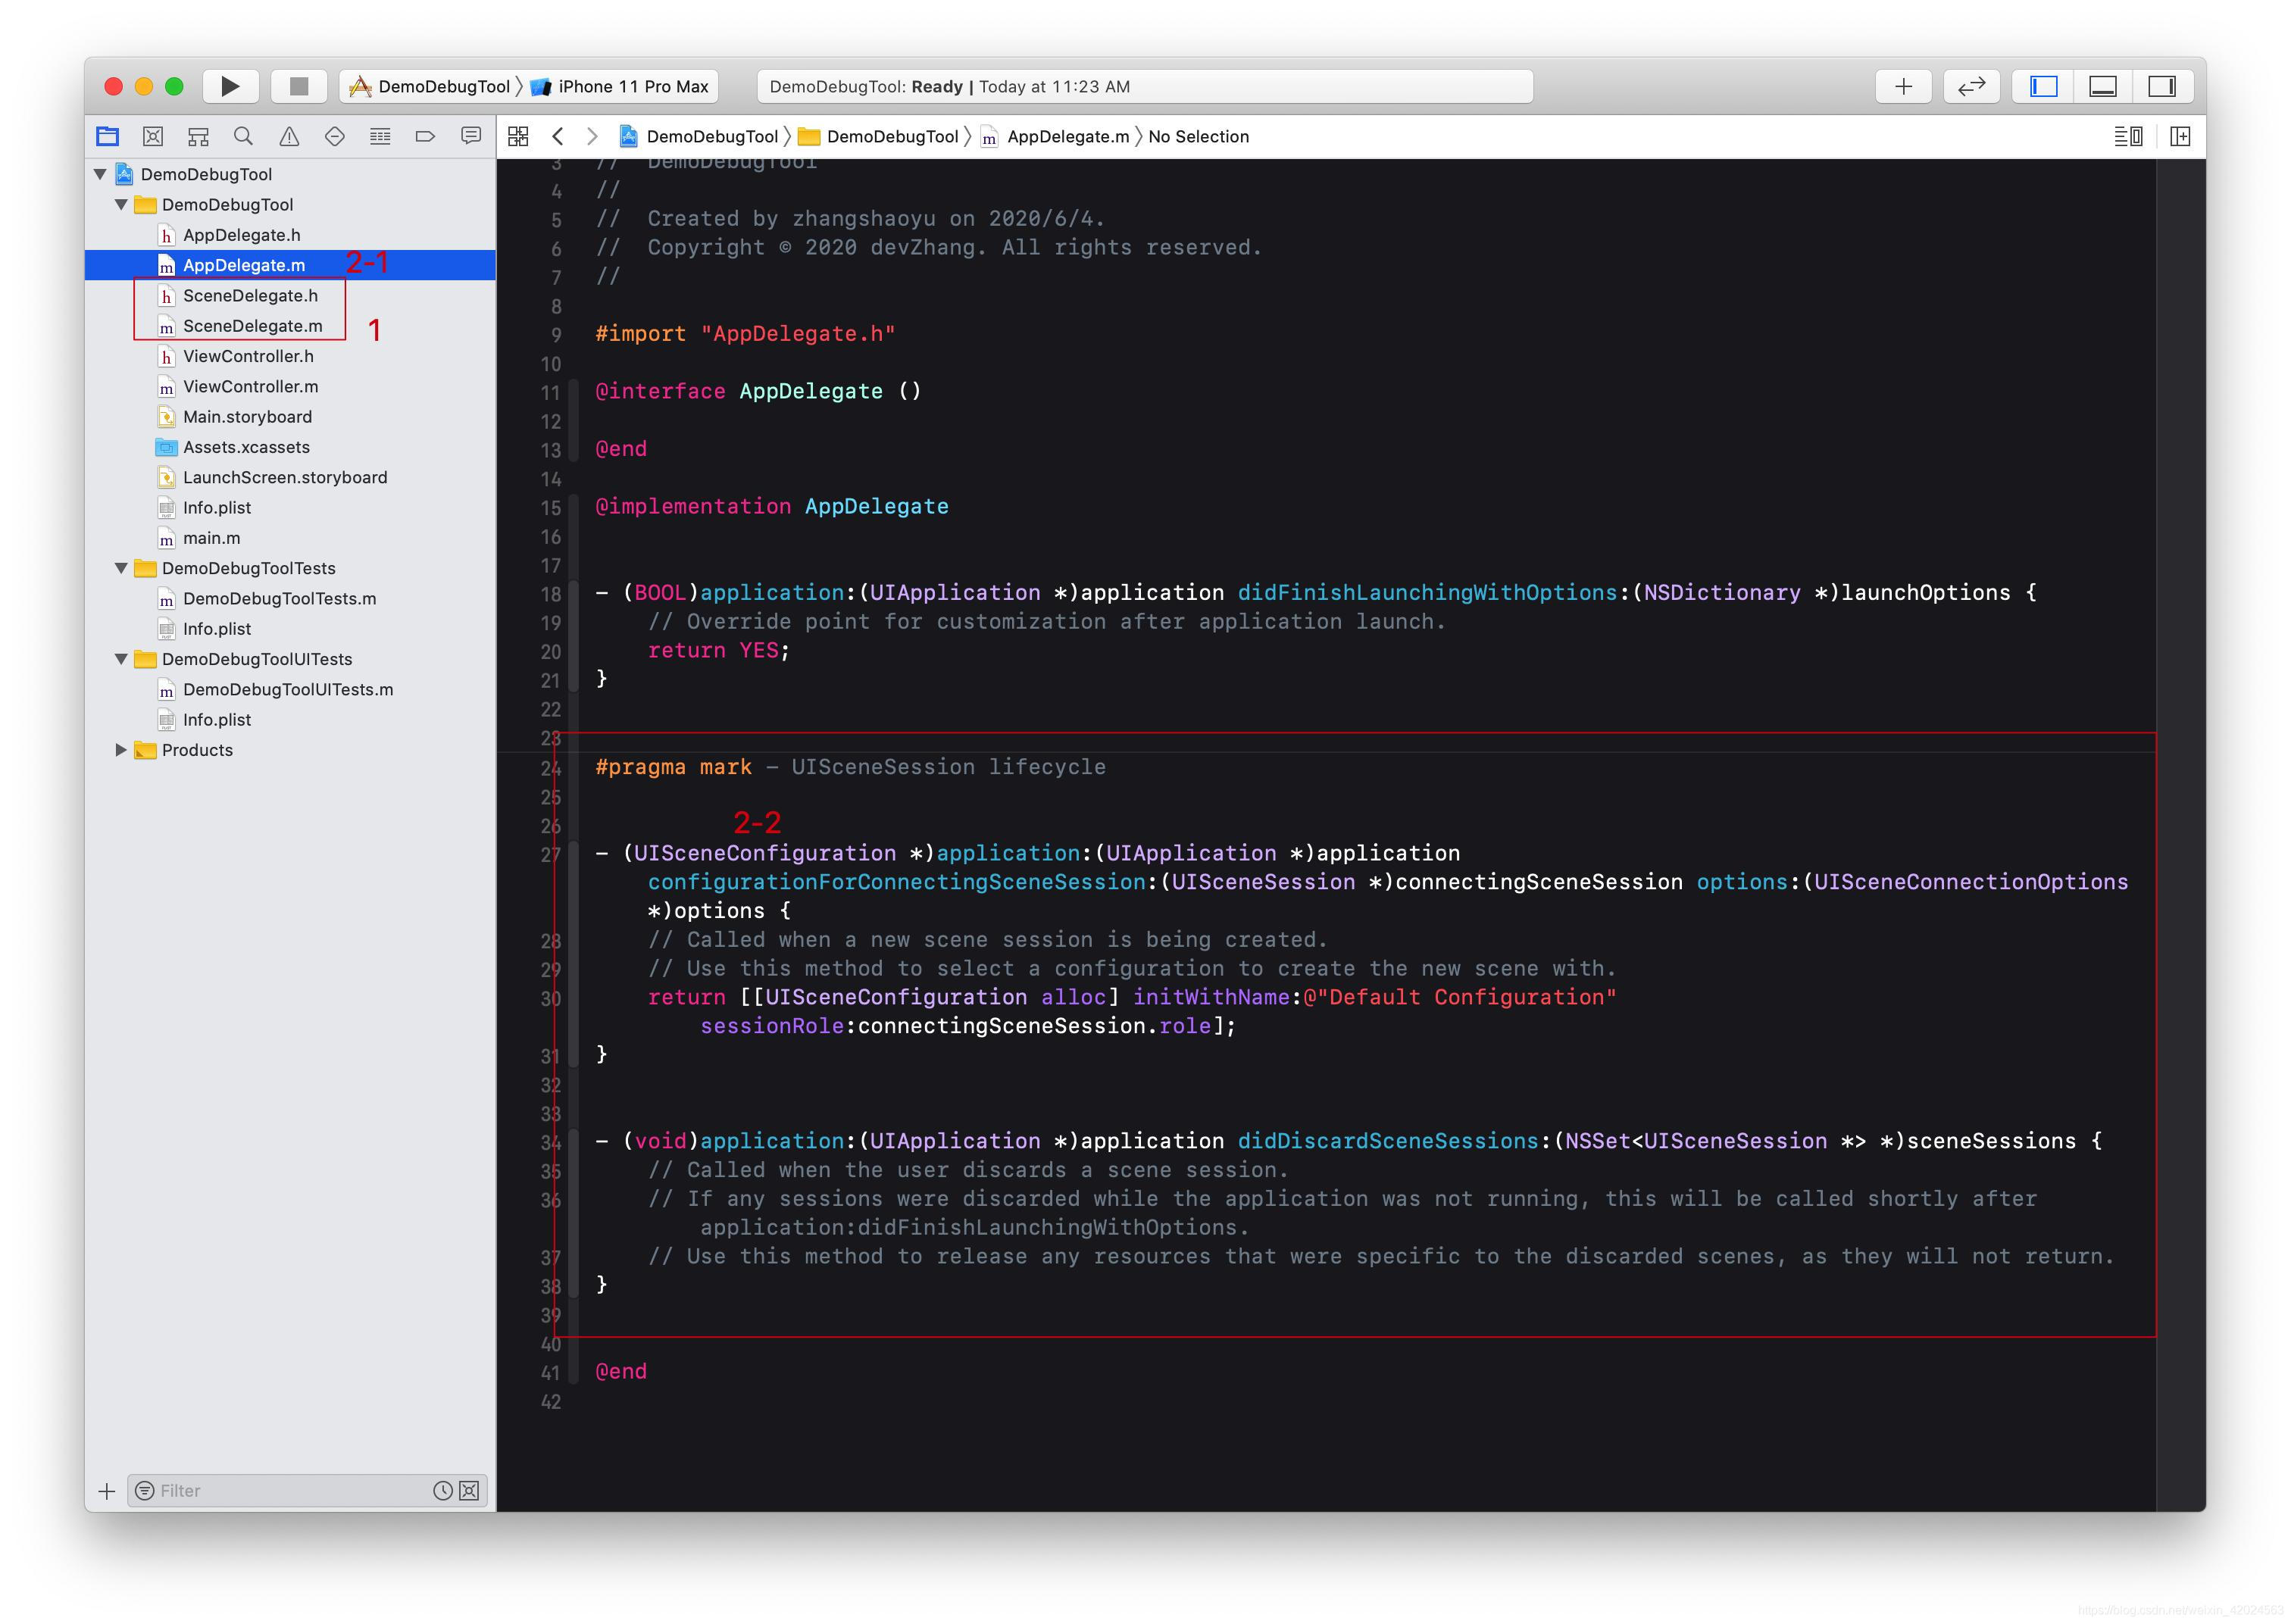This screenshot has width=2291, height=1624.
Task: Toggle the debug area panel
Action: coord(2102,86)
